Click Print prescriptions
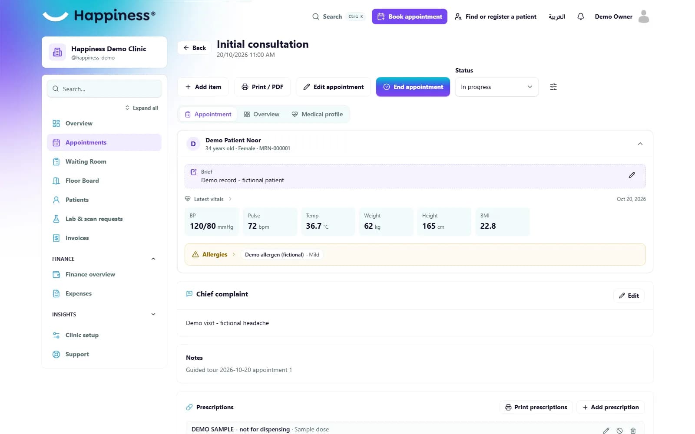 536,407
